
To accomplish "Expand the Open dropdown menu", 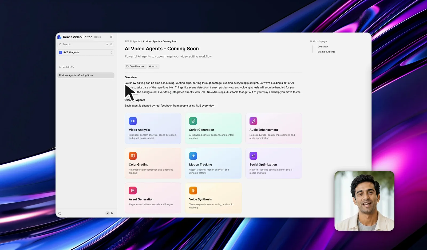I will [x=153, y=66].
